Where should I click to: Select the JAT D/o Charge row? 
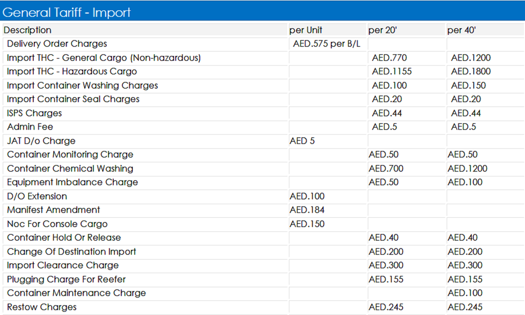click(41, 141)
